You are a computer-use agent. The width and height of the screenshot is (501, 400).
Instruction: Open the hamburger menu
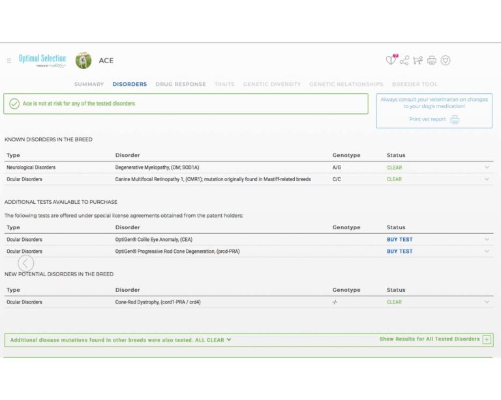pos(9,61)
